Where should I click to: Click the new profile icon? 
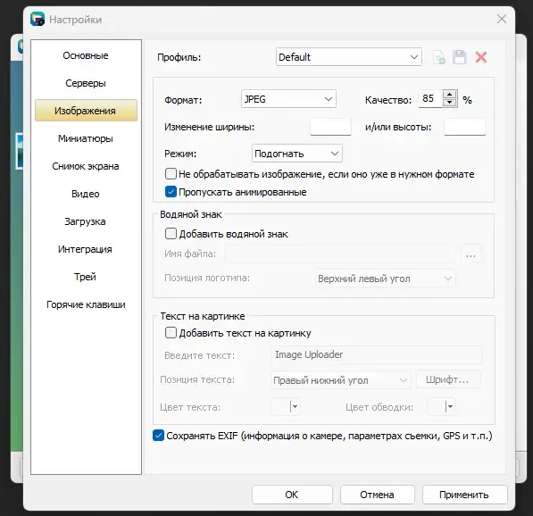point(439,57)
